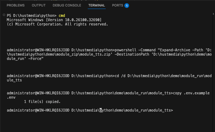Open the PROBLEMS panel tab
Image resolution: width=215 pixels, height=132 pixels.
pyautogui.click(x=15, y=5)
